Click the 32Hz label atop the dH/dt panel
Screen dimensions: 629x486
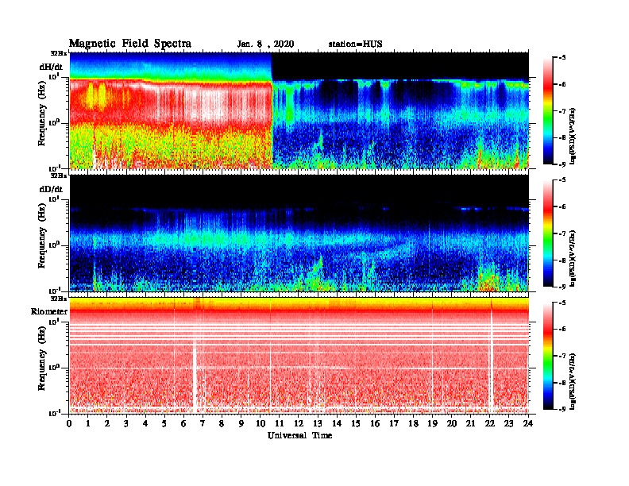(59, 53)
